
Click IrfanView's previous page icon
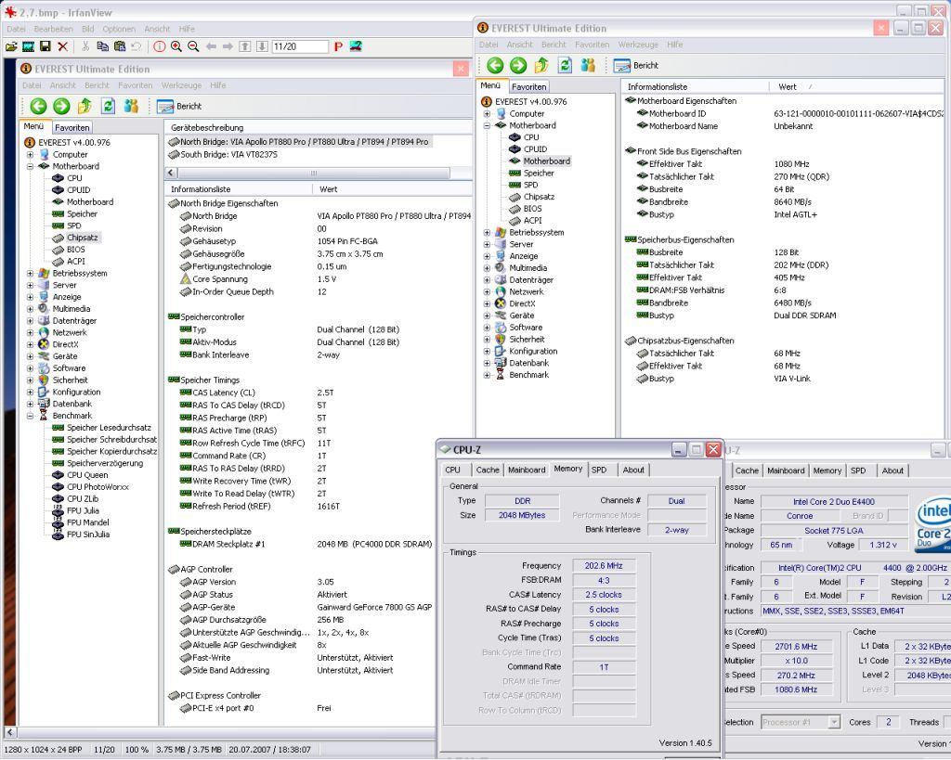pos(244,46)
